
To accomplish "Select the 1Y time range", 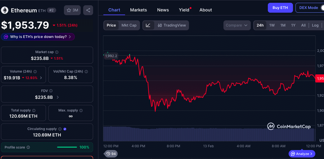I will pyautogui.click(x=293, y=25).
